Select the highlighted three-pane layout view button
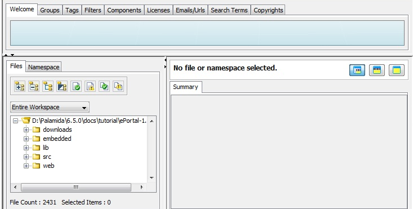 pyautogui.click(x=357, y=70)
